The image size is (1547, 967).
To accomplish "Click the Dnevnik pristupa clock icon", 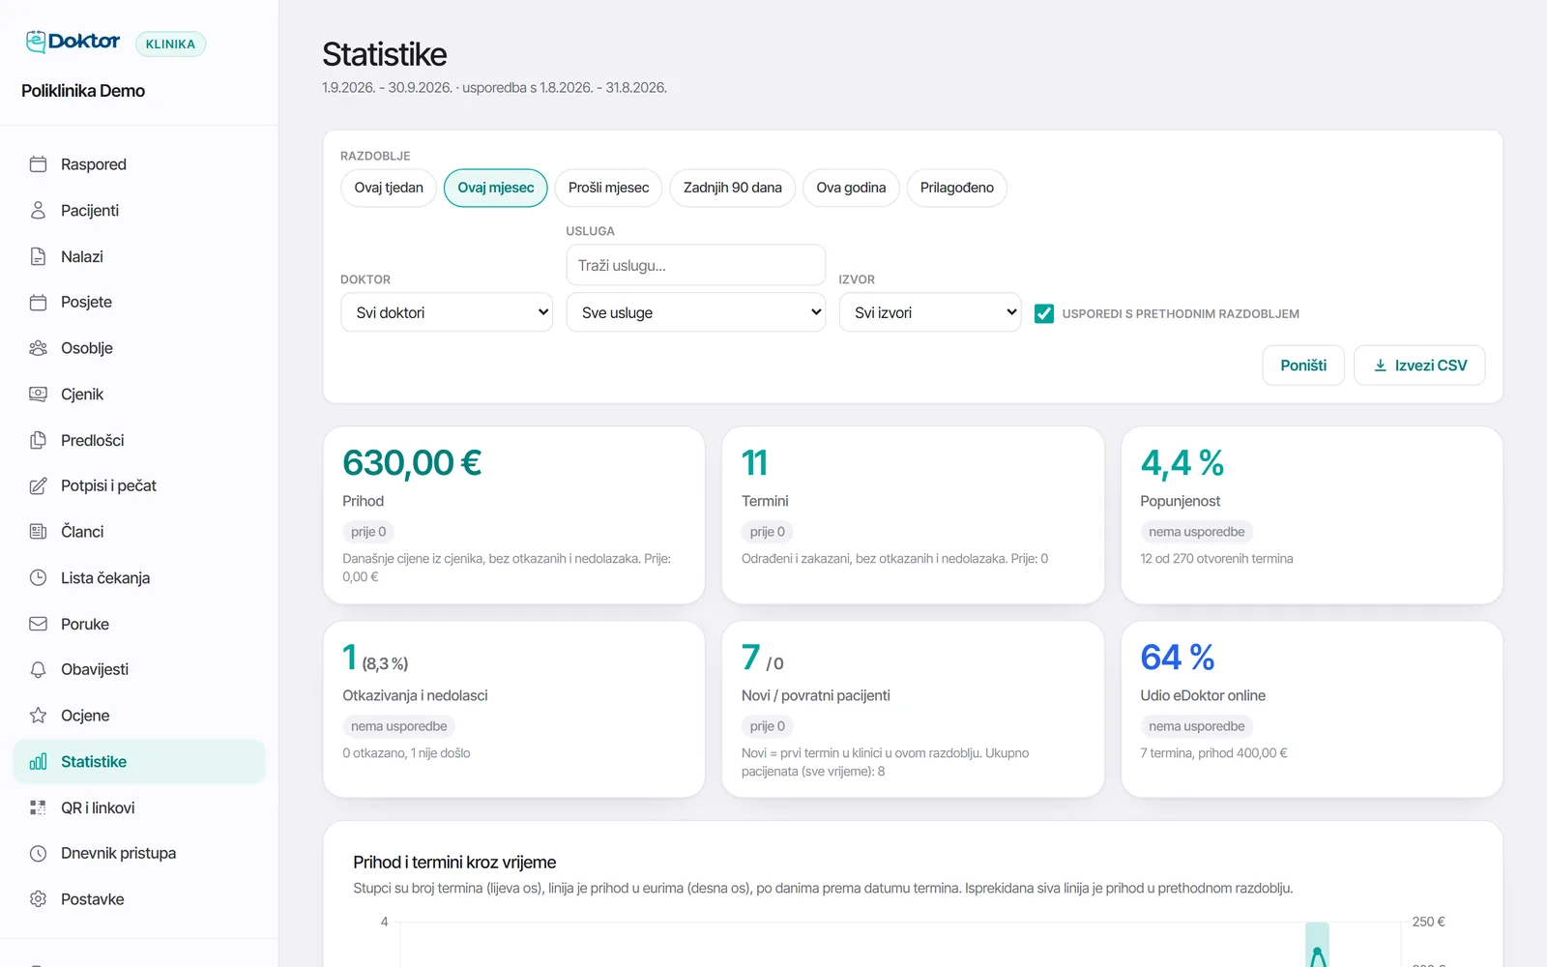I will click(38, 853).
